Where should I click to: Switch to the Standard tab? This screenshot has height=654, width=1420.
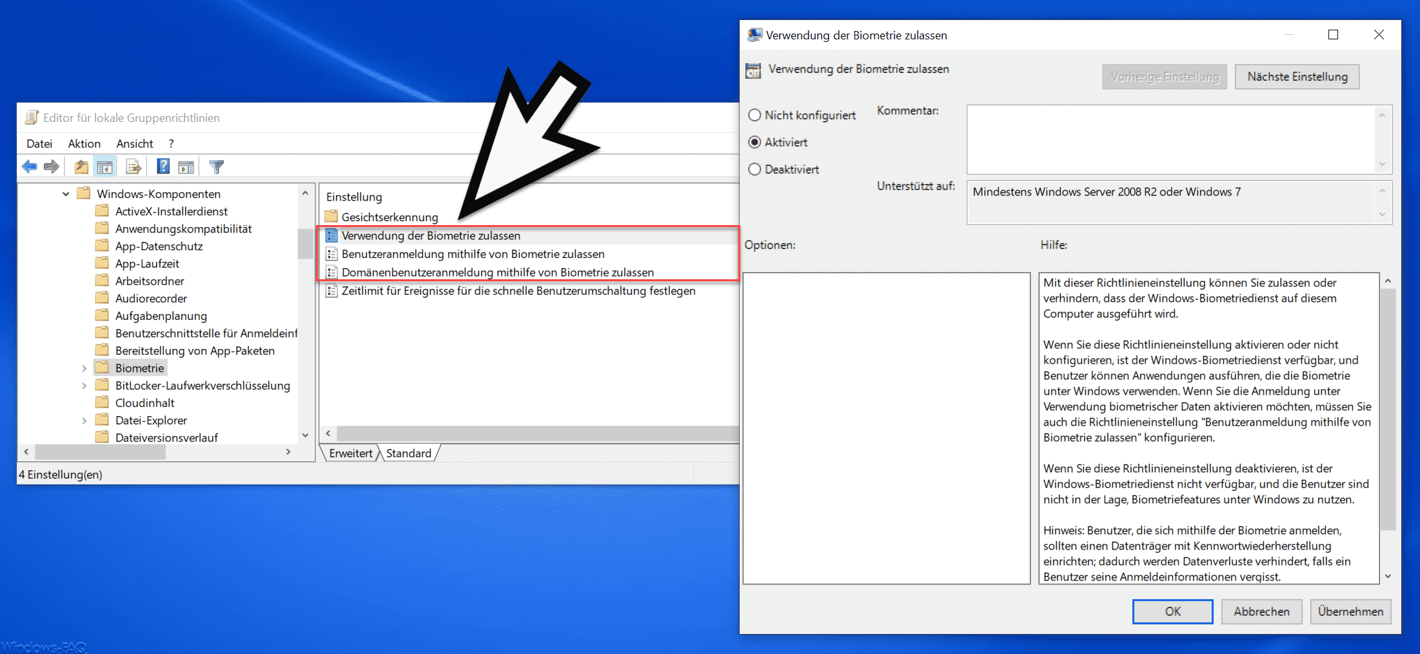tap(409, 453)
